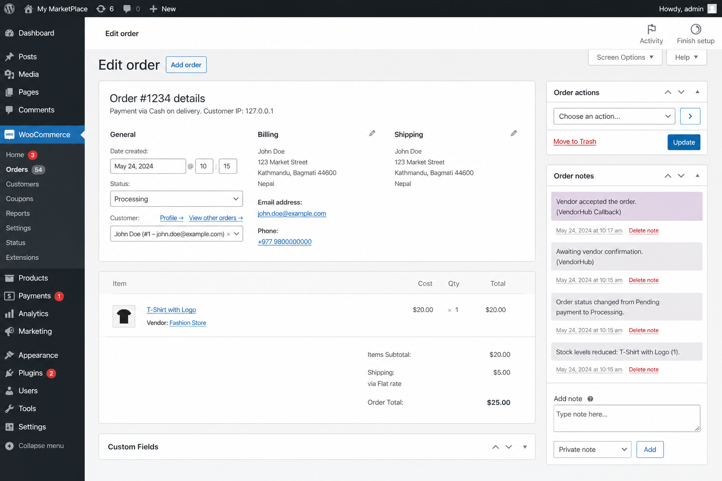Edit billing address with pencil icon
722x481 pixels.
372,133
